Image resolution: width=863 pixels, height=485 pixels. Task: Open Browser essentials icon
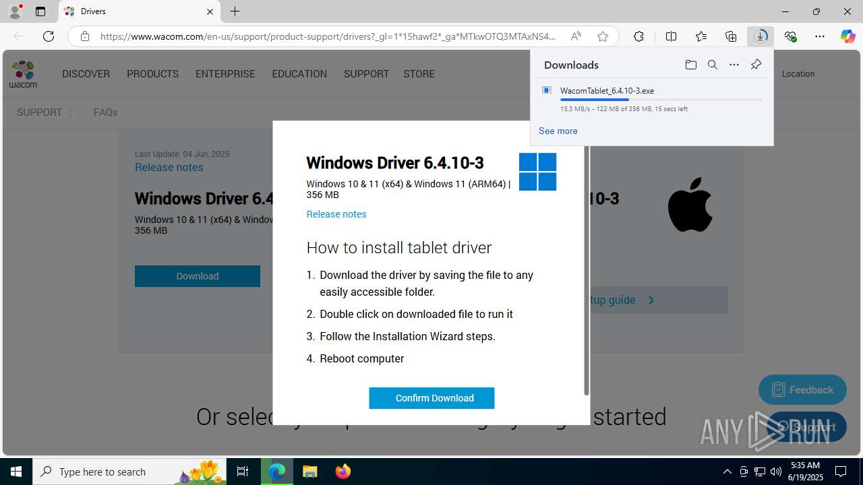(x=790, y=36)
